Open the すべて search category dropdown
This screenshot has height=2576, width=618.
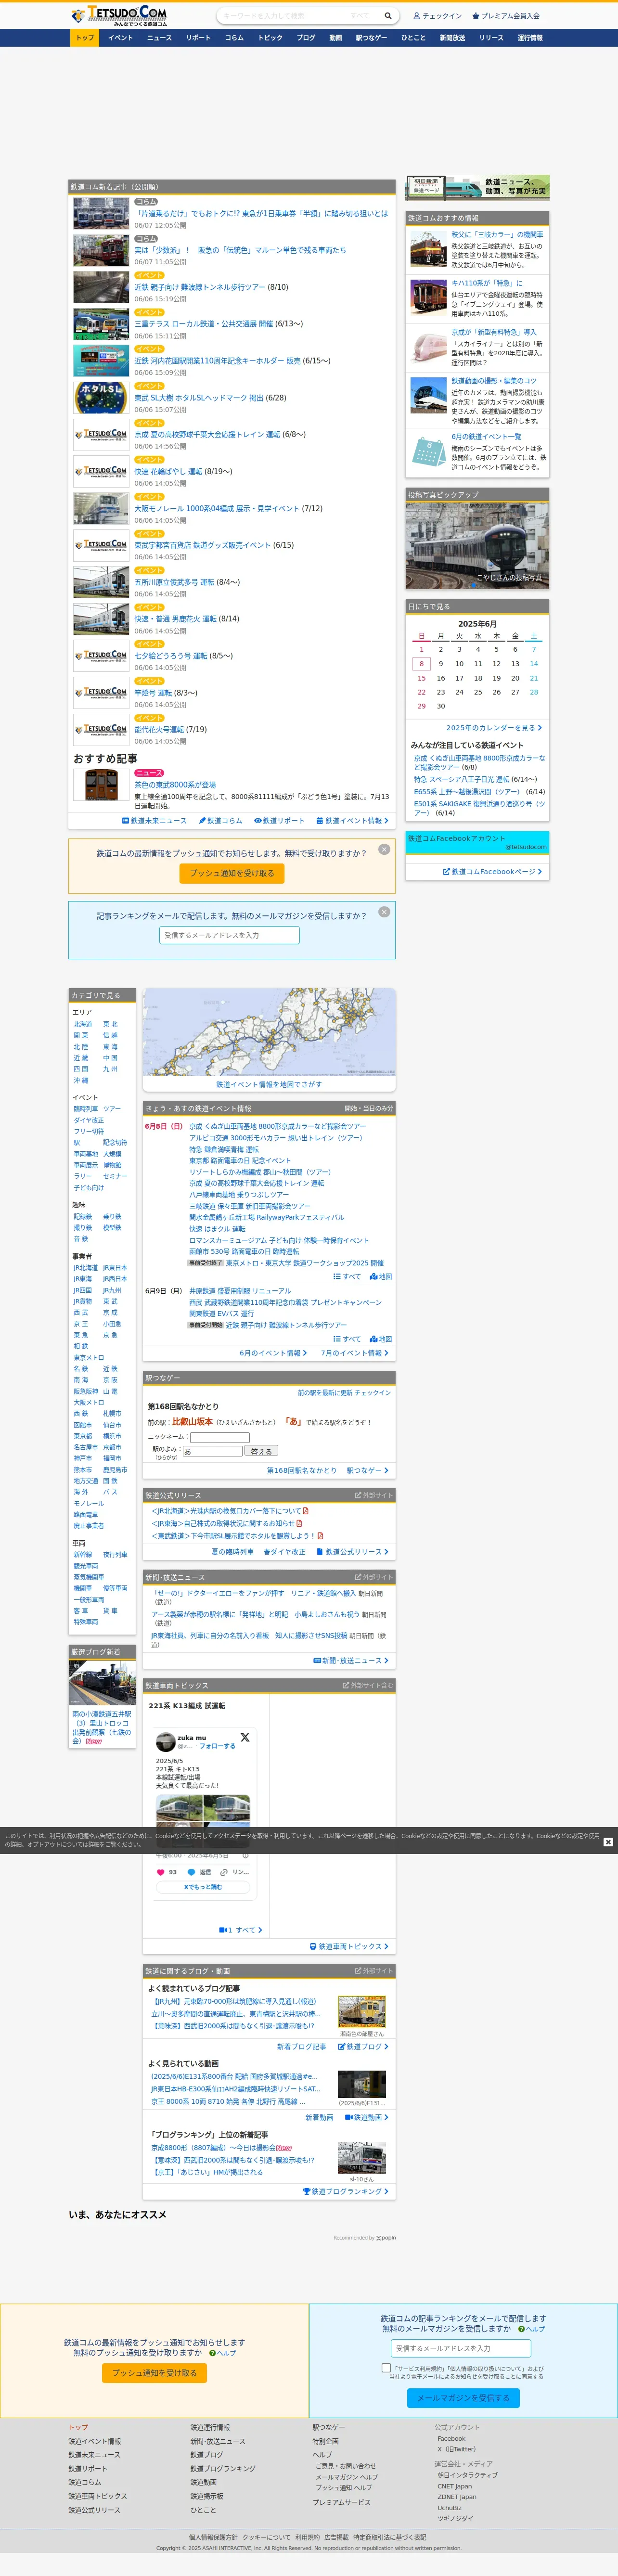[x=360, y=16]
